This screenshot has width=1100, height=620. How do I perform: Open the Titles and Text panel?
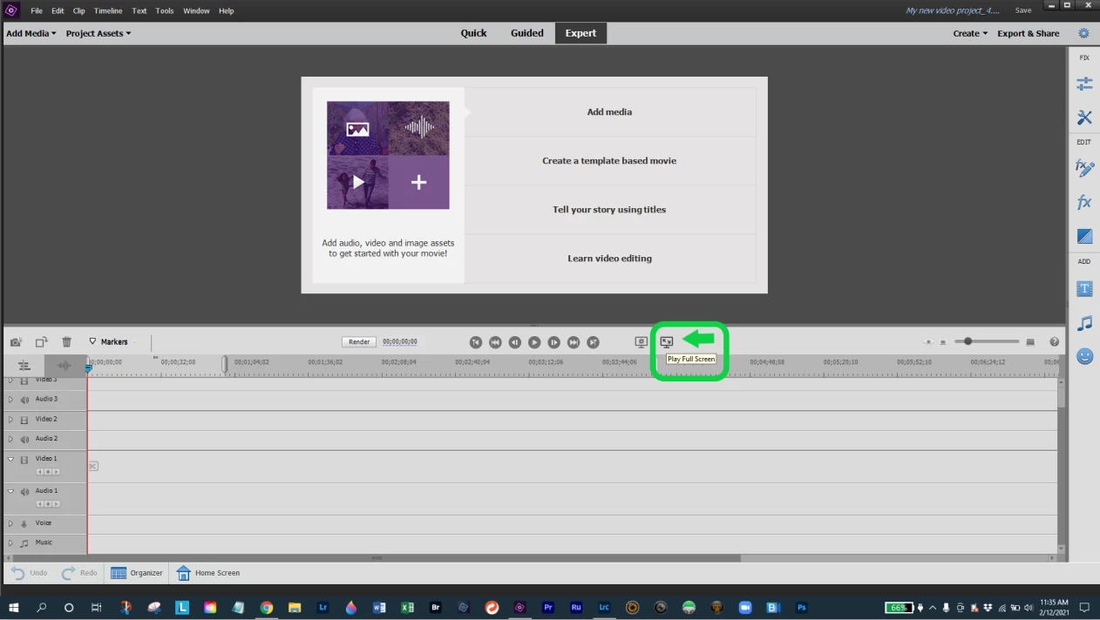click(1084, 288)
